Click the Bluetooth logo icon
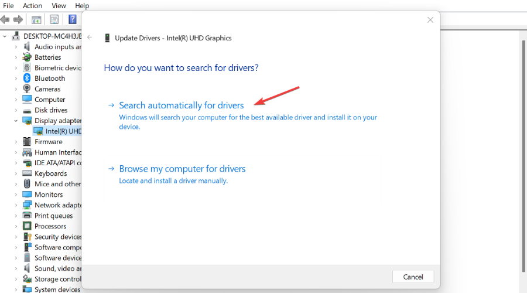The width and height of the screenshot is (527, 293). pos(27,78)
